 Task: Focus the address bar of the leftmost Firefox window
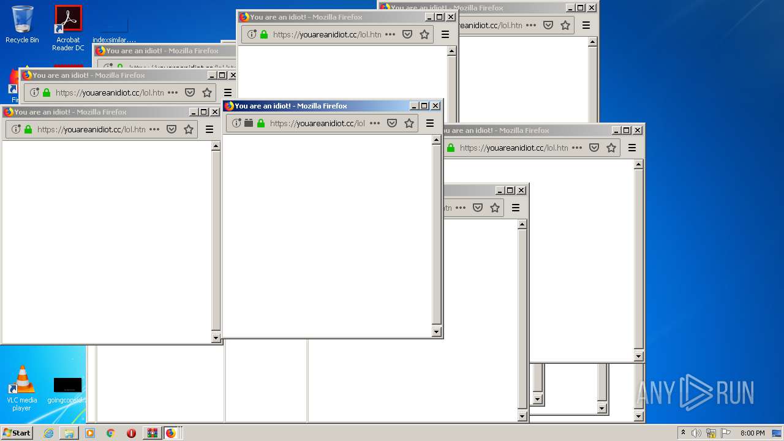coord(91,129)
